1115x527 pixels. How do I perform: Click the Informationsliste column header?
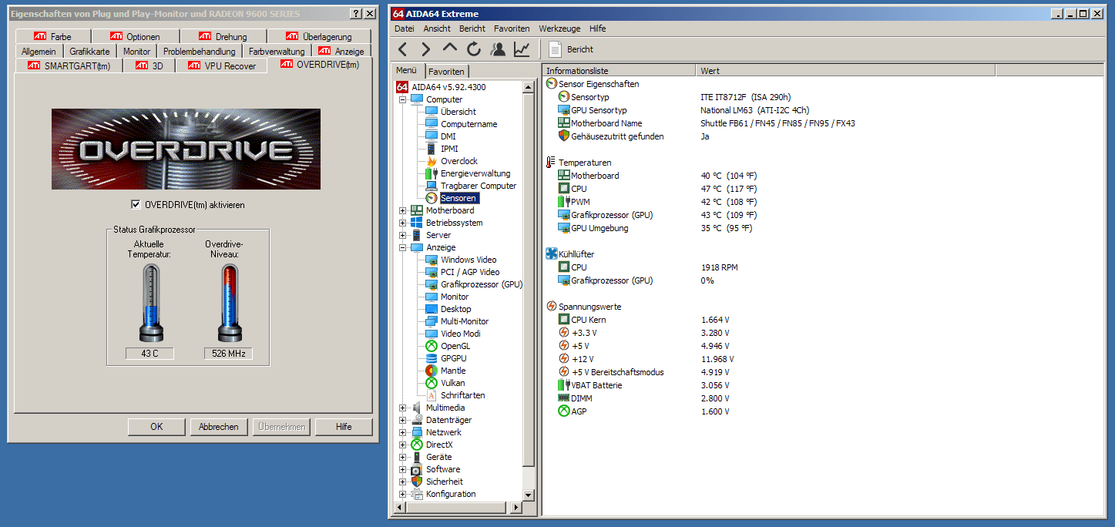point(620,71)
